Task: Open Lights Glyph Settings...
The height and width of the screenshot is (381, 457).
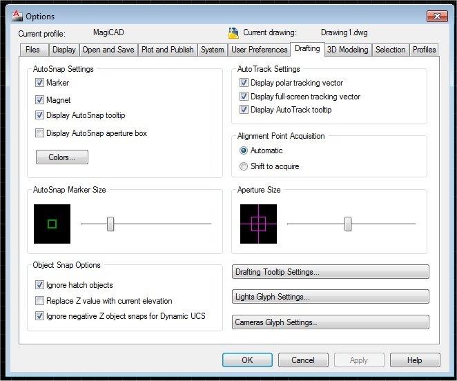Action: coord(331,297)
